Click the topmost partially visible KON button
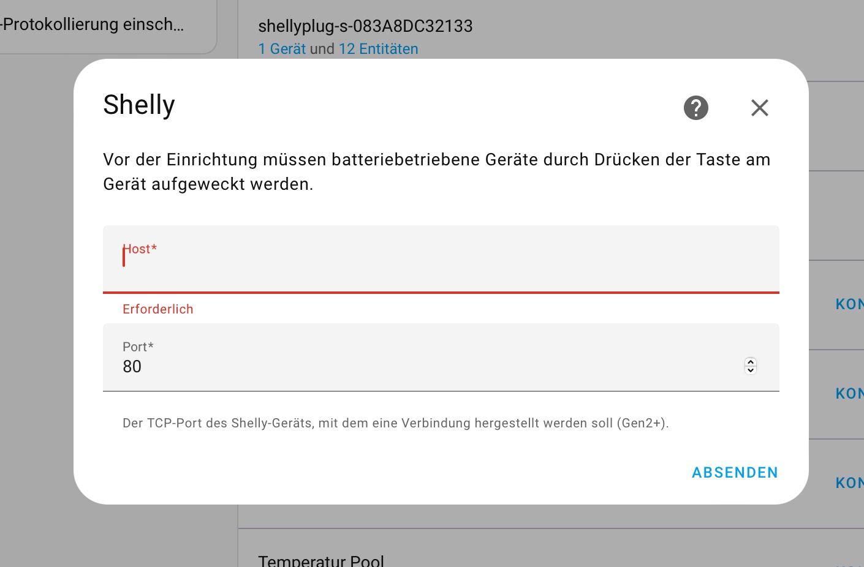 (x=849, y=304)
